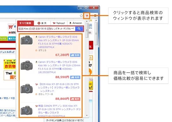Image resolution: width=172 pixels, height=122 pixels.
Task: Bookmark page with star icon
Action: 81,16
